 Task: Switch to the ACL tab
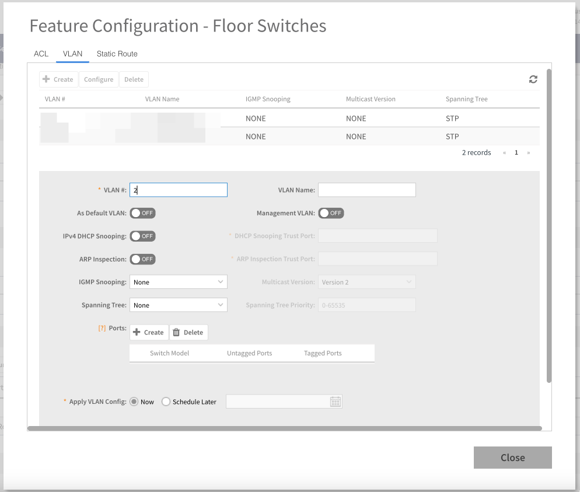(x=41, y=54)
